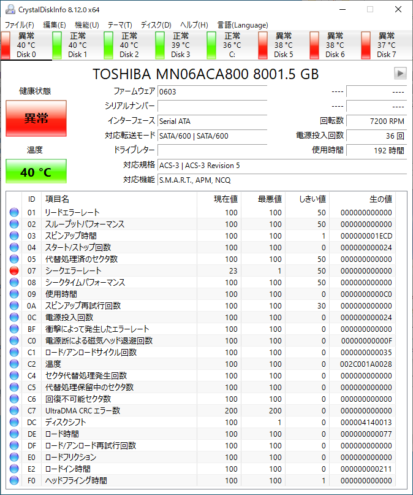This screenshot has height=495, width=413.
Task: Click the TOSHIBA MN06ACA800 8001.5 GB title
Action: [205, 74]
